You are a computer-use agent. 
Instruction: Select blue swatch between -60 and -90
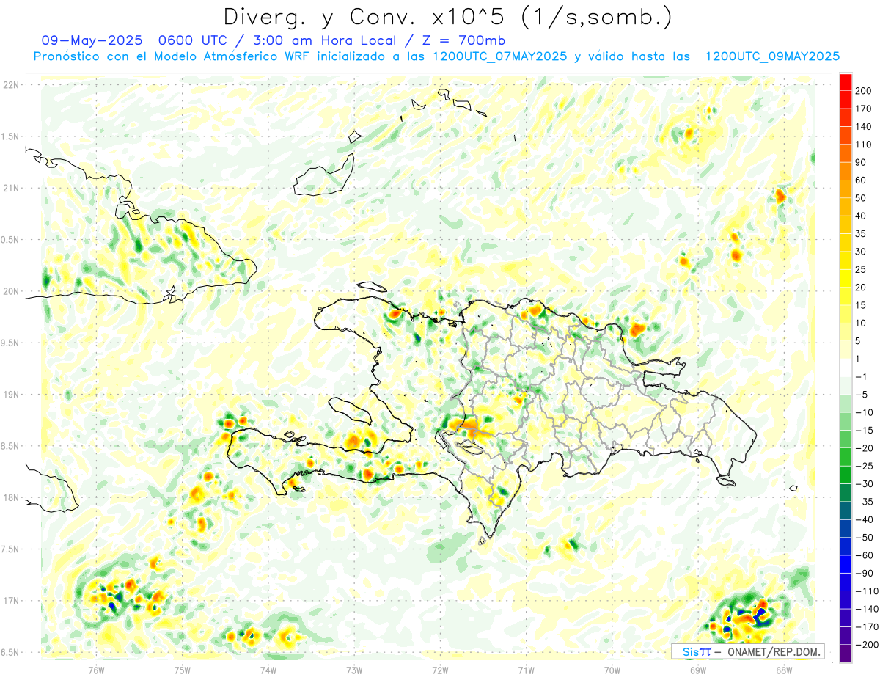(846, 564)
